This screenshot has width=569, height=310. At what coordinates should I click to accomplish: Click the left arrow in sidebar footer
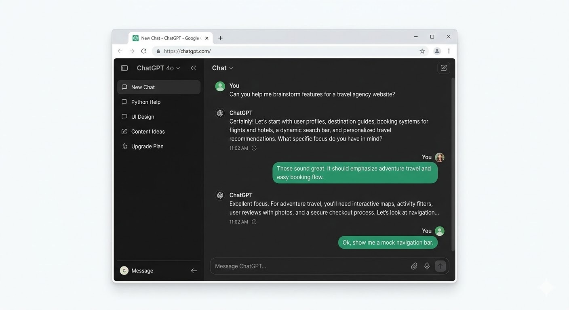pos(194,271)
